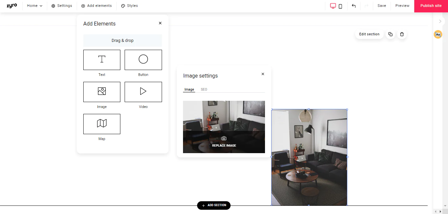The width and height of the screenshot is (448, 214).
Task: Open the Aa typography style badge
Action: pos(438,34)
